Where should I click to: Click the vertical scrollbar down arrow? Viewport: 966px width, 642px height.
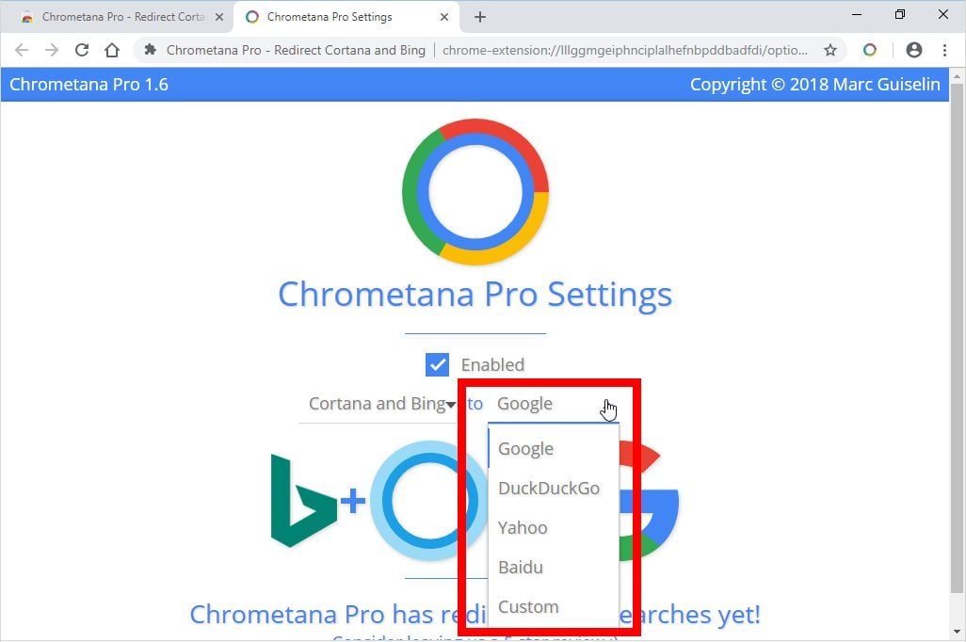[x=957, y=632]
